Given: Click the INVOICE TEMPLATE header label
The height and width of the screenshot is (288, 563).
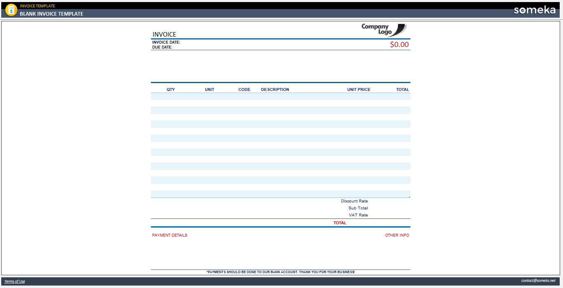Looking at the screenshot, I should pyautogui.click(x=38, y=6).
